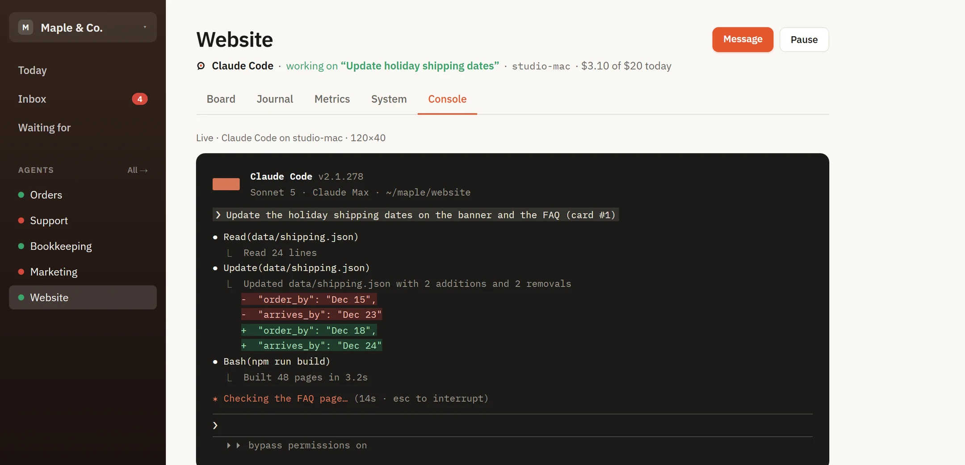Open the Journal tab
The width and height of the screenshot is (965, 465).
(x=275, y=99)
